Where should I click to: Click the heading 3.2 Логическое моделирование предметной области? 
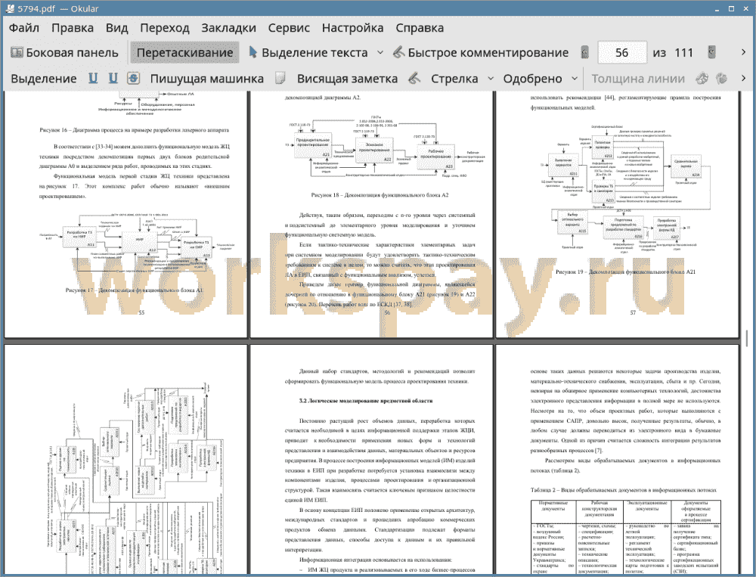[365, 401]
